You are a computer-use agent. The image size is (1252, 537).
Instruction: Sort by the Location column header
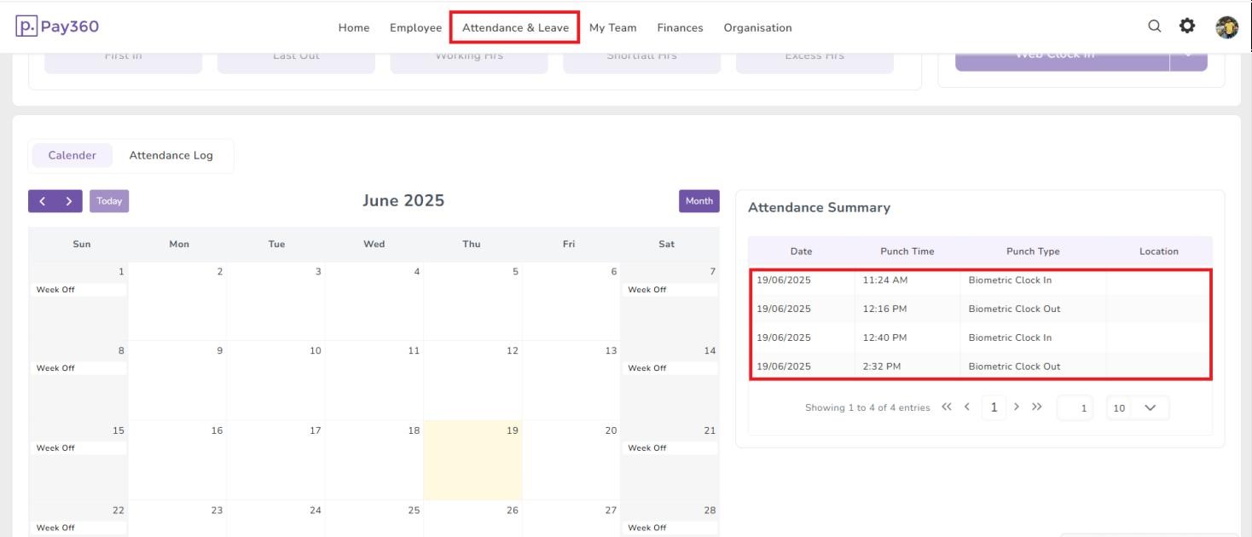click(x=1159, y=251)
